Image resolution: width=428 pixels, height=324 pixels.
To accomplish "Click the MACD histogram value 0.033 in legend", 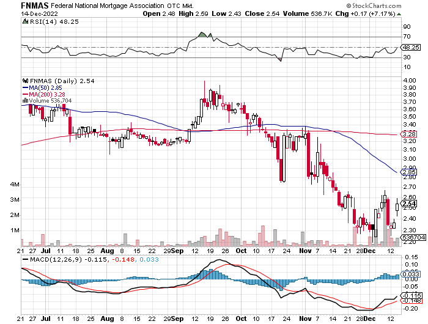I will 149,259.
